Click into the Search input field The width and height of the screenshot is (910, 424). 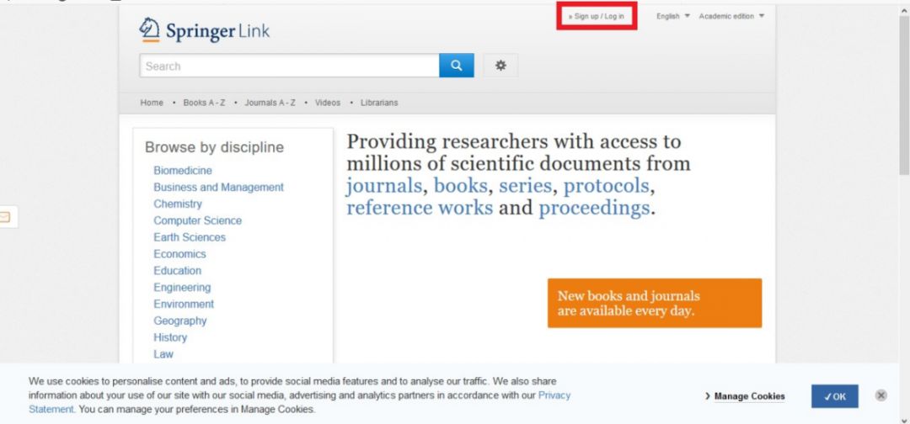[x=289, y=66]
